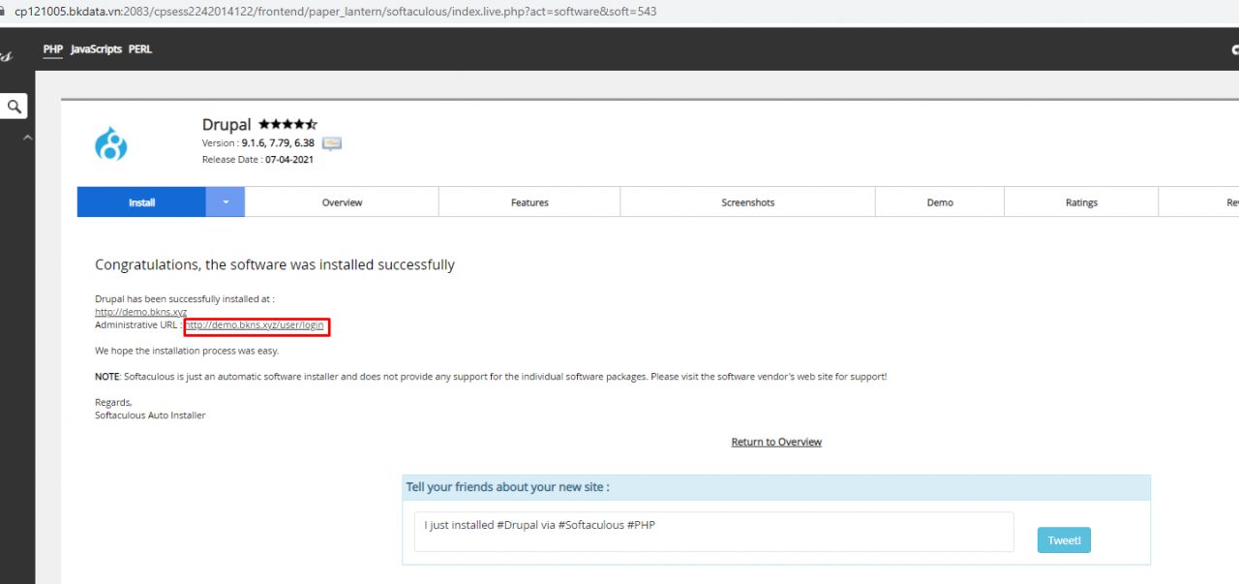Switch to the Overview tab
Screen dimensions: 1239x584
[x=342, y=202]
